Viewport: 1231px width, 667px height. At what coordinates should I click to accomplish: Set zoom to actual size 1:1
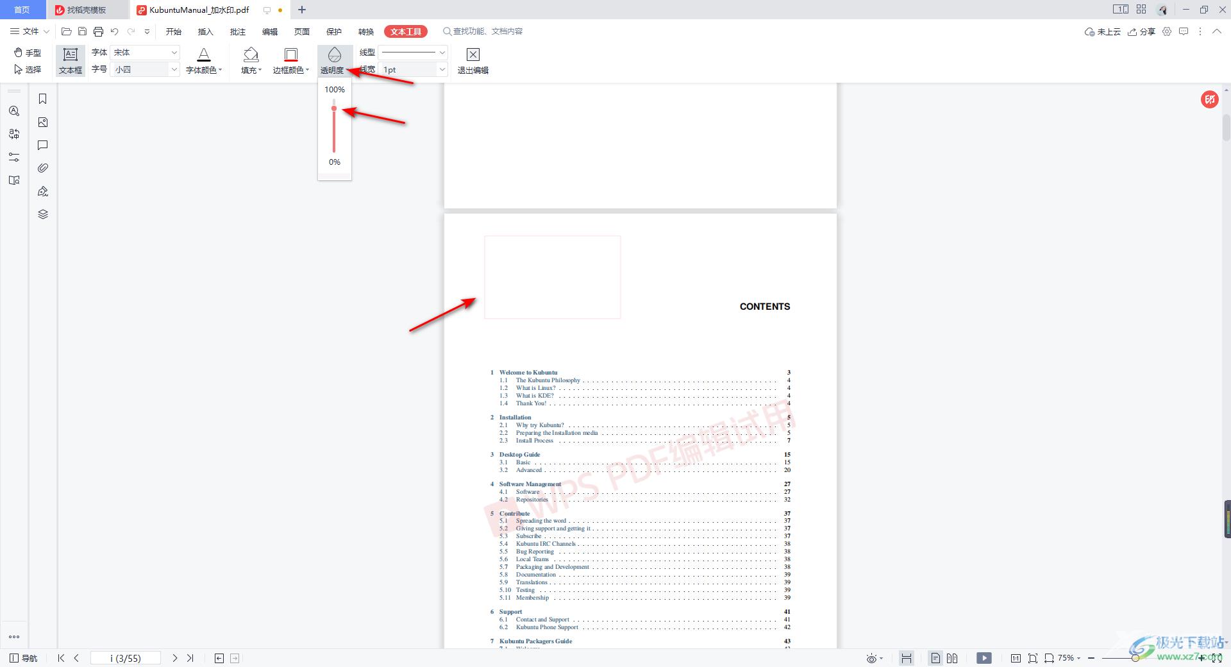click(1016, 658)
